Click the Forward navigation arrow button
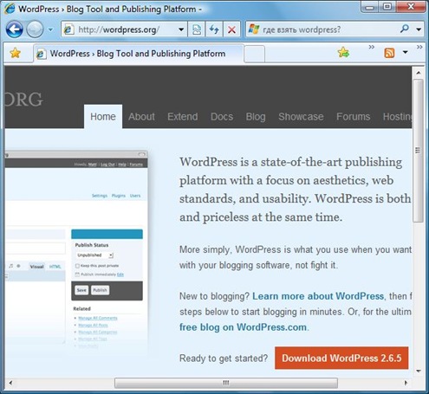 (35, 29)
